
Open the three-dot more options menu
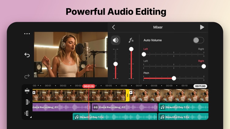coord(27,34)
